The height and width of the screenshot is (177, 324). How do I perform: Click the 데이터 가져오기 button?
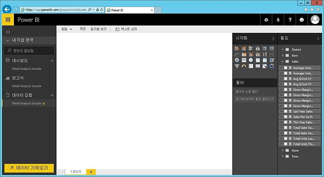tap(29, 168)
